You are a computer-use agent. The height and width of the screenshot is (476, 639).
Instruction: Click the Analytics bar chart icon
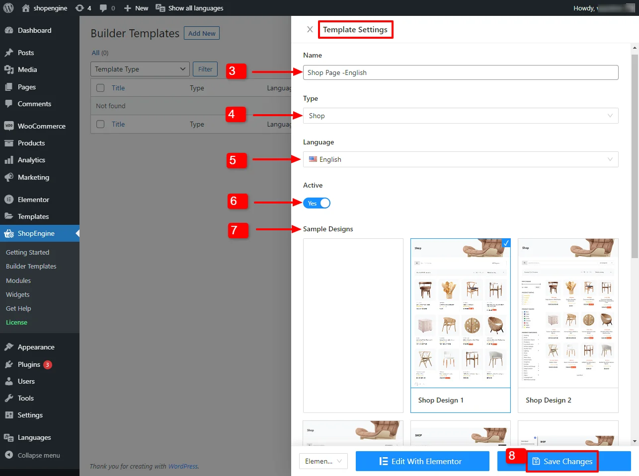coord(9,160)
